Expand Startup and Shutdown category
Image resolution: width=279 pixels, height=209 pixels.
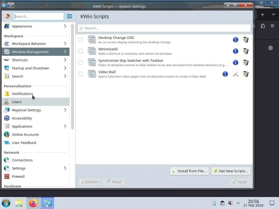click(65, 68)
